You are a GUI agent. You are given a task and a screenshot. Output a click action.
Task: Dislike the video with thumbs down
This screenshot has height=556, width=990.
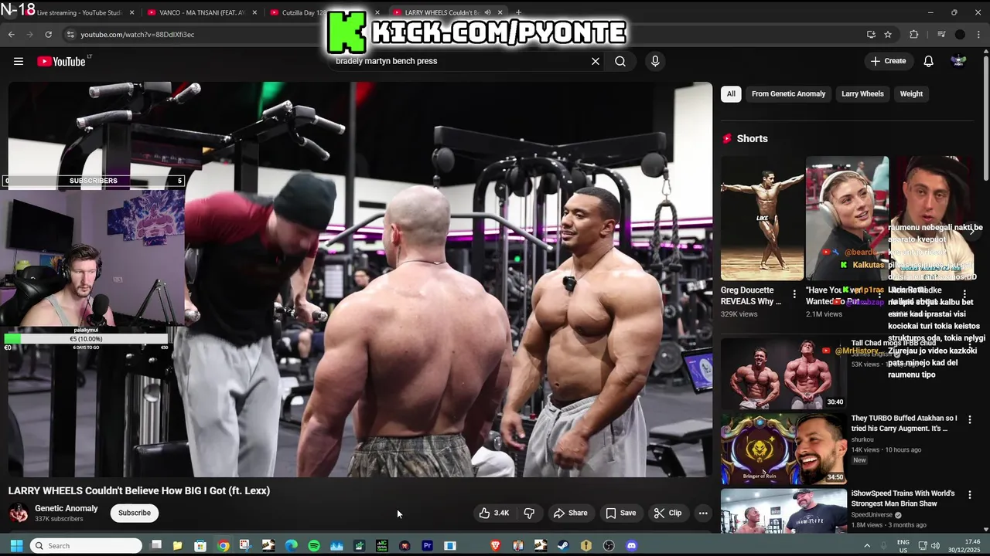(529, 513)
